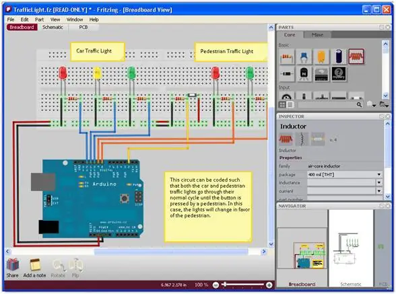Open the current dropdown arrow
Viewport: 396px width, 294px height.
[378, 191]
